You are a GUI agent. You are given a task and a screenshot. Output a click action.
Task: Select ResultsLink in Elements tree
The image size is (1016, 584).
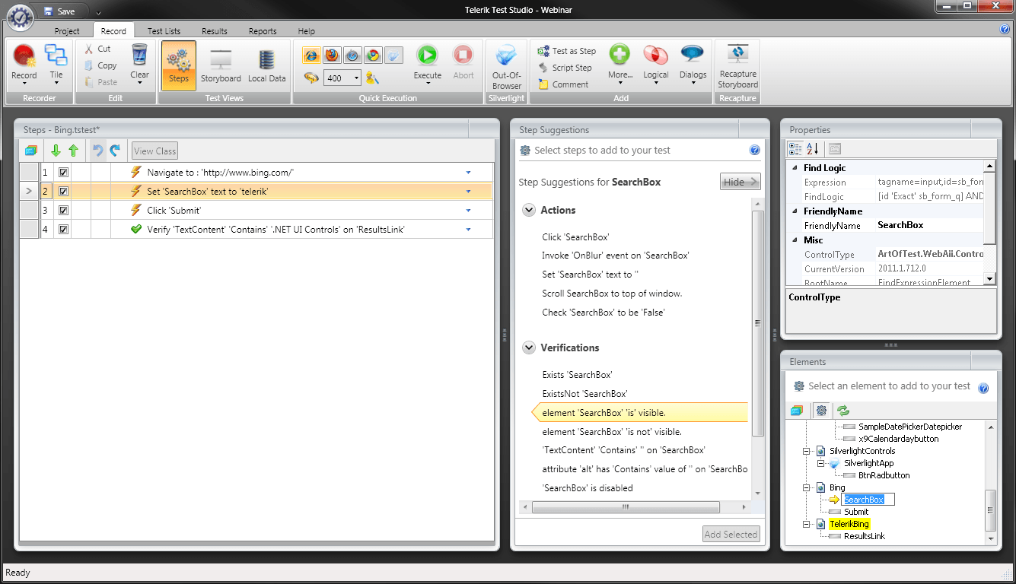865,536
